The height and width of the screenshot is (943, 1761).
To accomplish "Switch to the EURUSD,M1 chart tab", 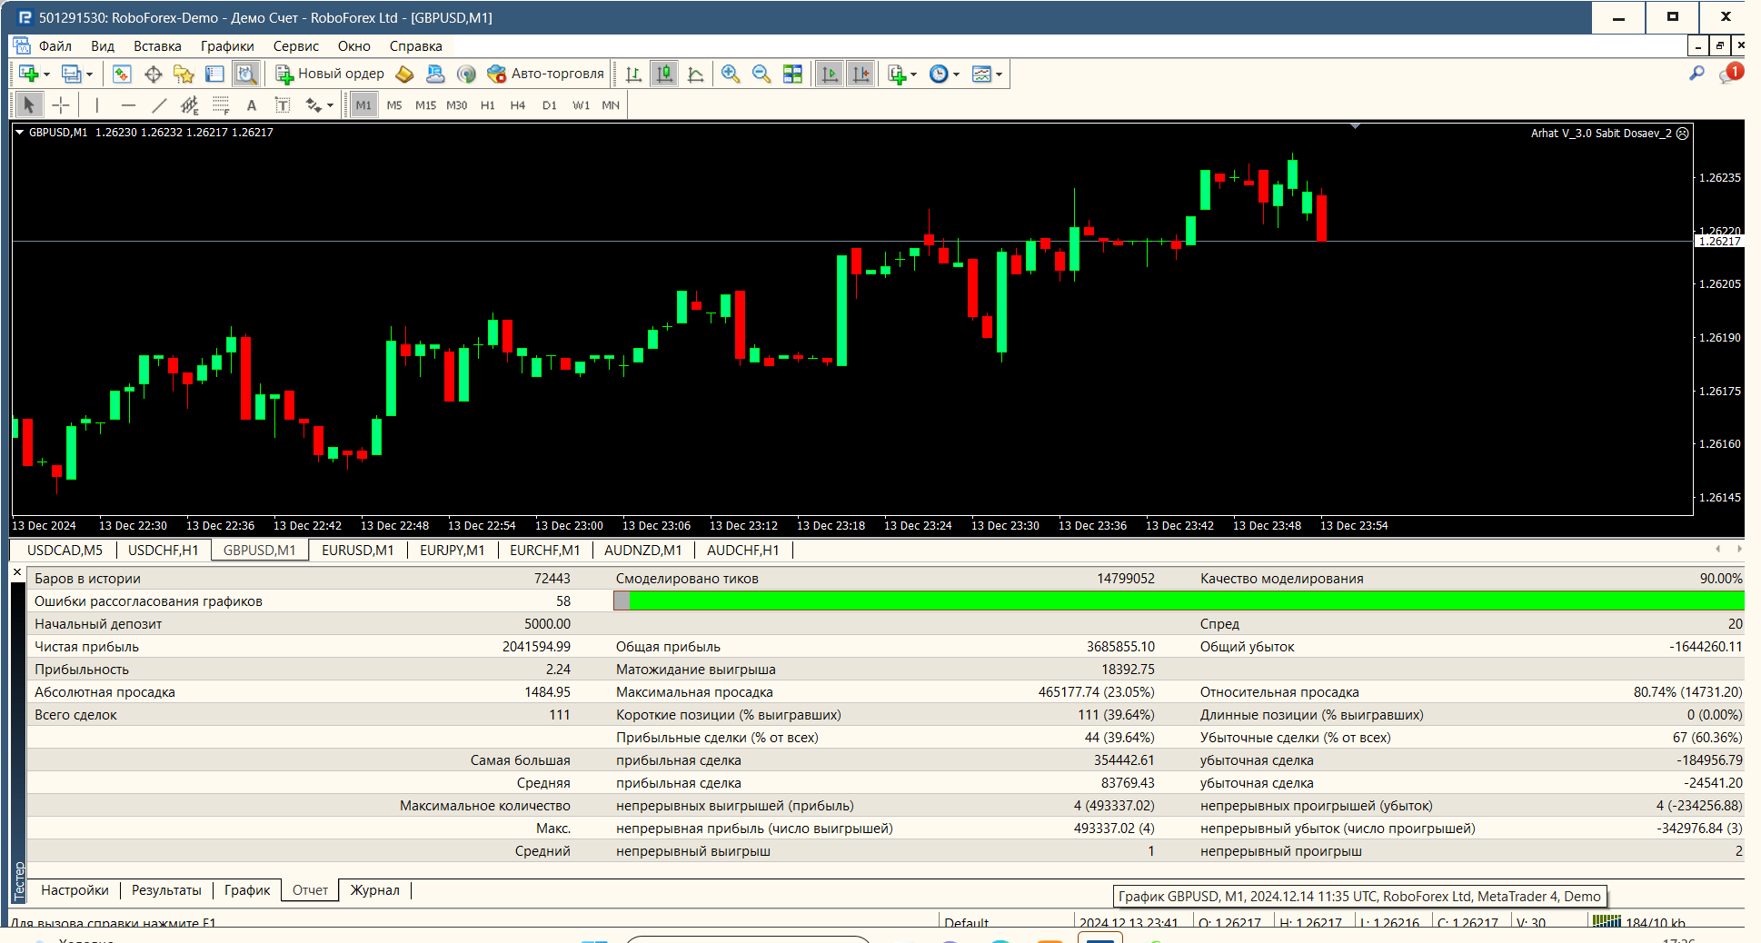I will click(x=358, y=551).
